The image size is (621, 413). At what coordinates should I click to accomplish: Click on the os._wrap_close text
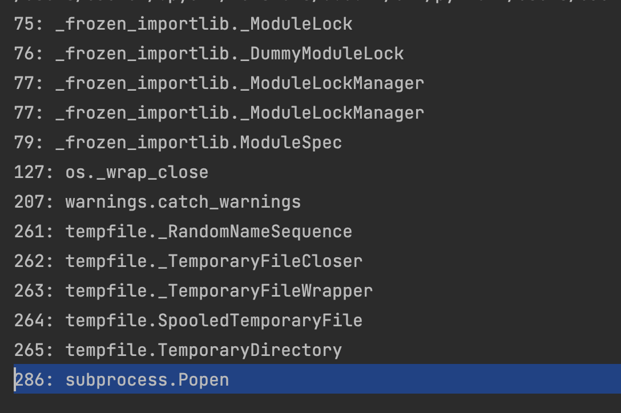[x=137, y=172]
